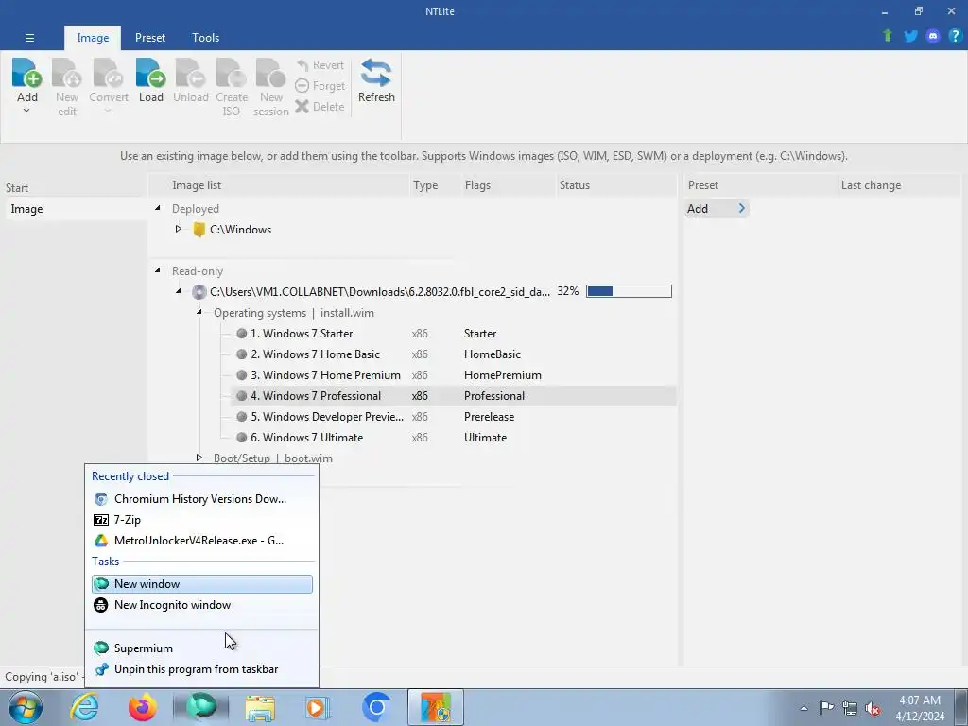Open Windows Media Player from the taskbar

coord(318,707)
